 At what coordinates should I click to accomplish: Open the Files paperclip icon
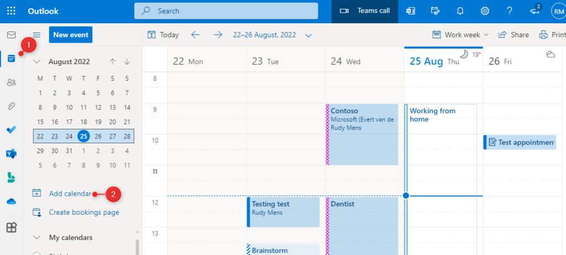(x=11, y=106)
